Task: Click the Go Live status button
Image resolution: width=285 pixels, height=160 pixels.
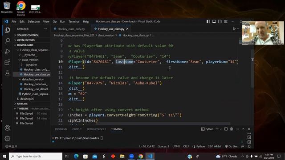Action: click(x=231, y=146)
